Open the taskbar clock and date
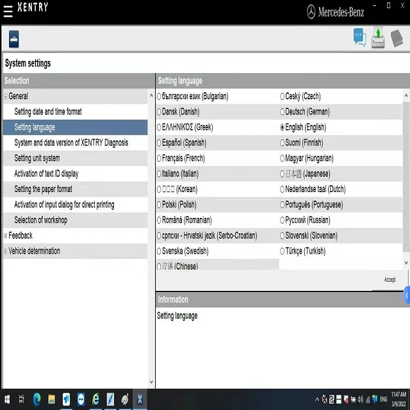The height and width of the screenshot is (410, 410). 398,399
